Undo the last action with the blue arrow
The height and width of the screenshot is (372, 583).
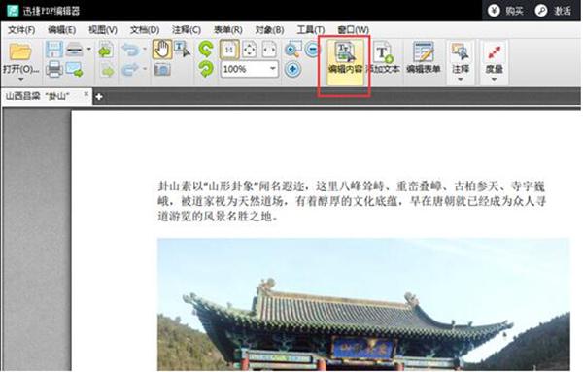131,50
